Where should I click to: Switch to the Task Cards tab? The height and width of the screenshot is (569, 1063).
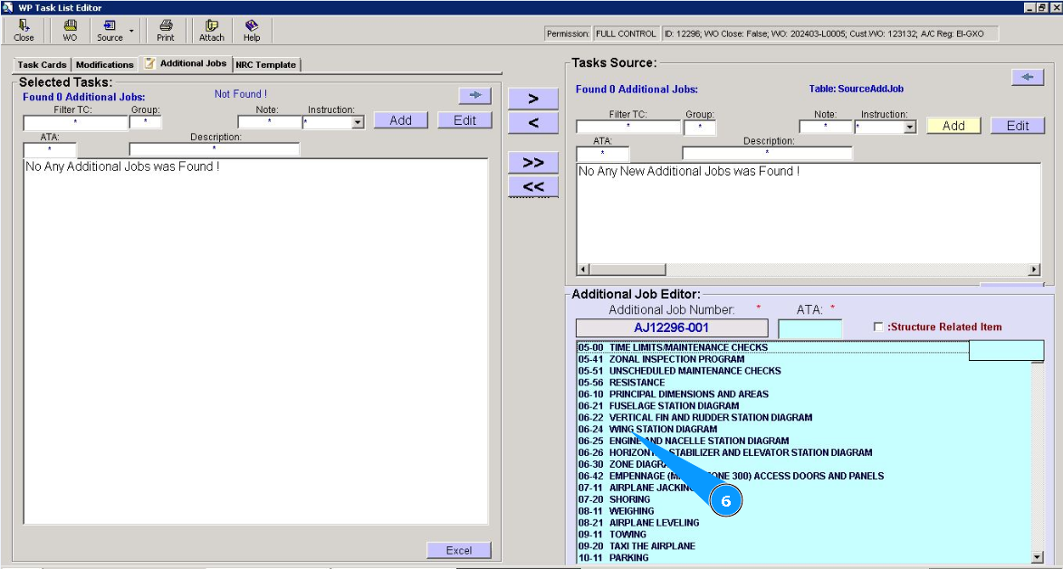pos(42,65)
